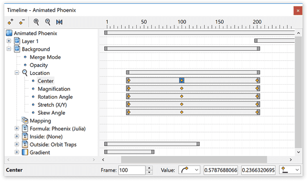Select the Animated Phoenix root icon
This screenshot has height=181, width=308.
tap(9, 33)
